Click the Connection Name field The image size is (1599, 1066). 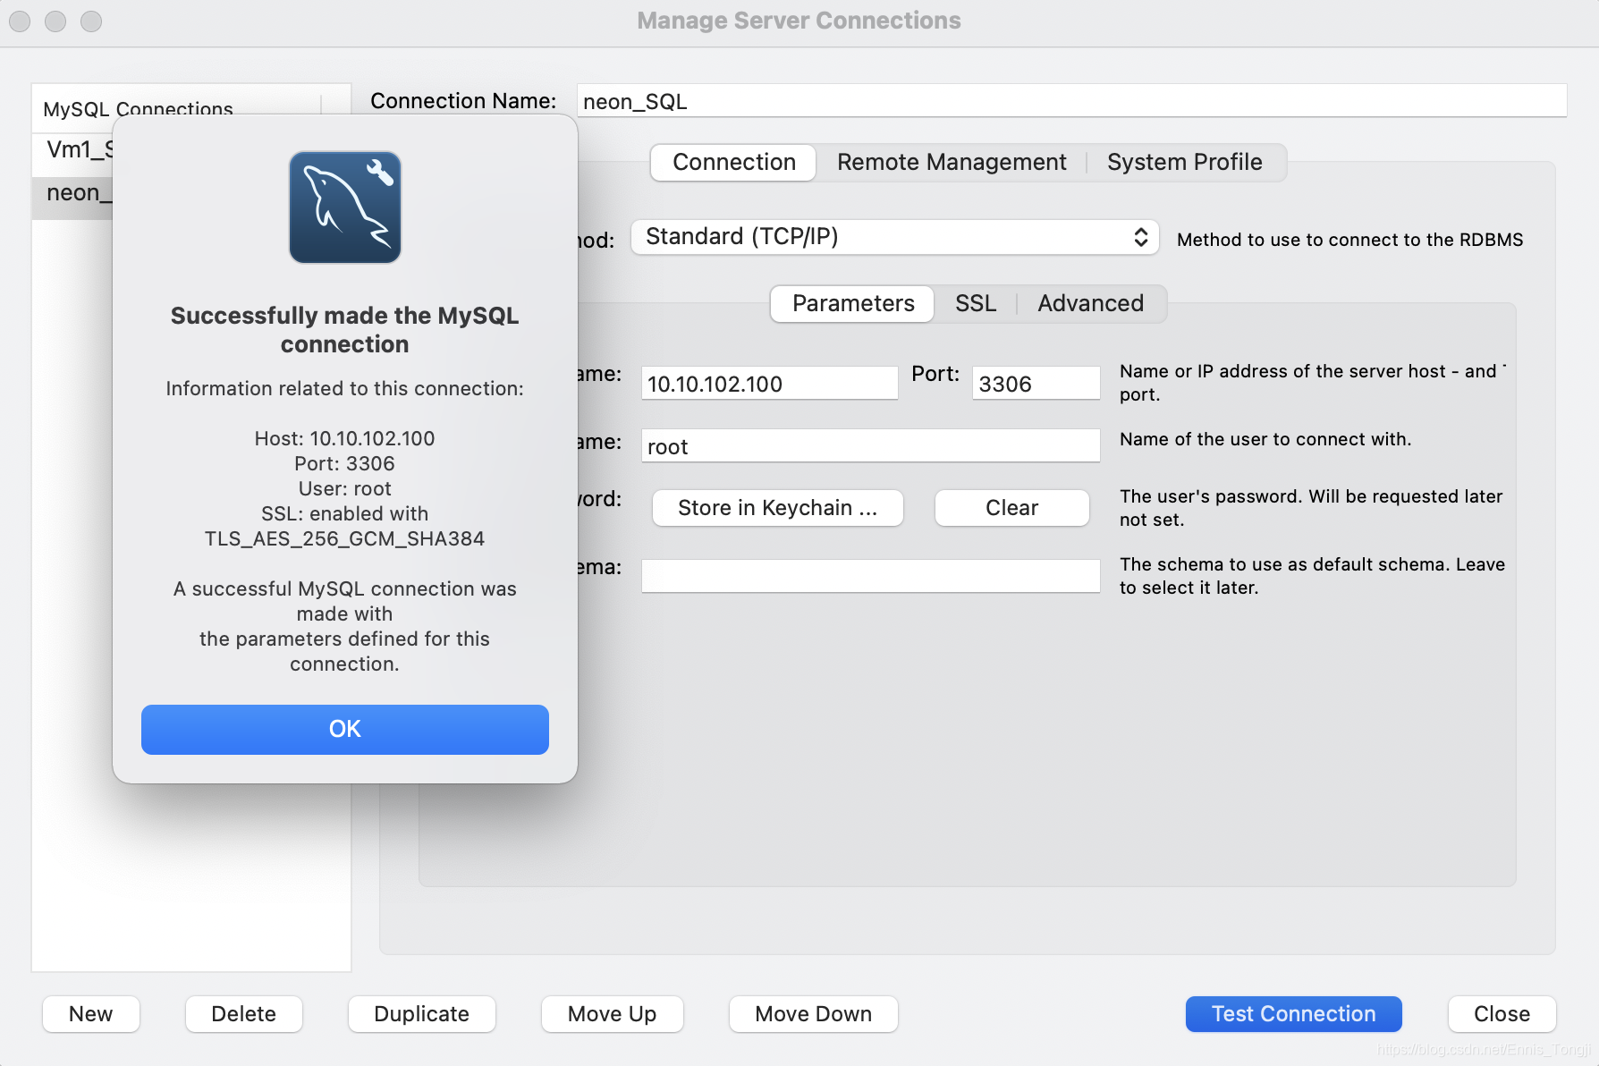click(x=1071, y=101)
